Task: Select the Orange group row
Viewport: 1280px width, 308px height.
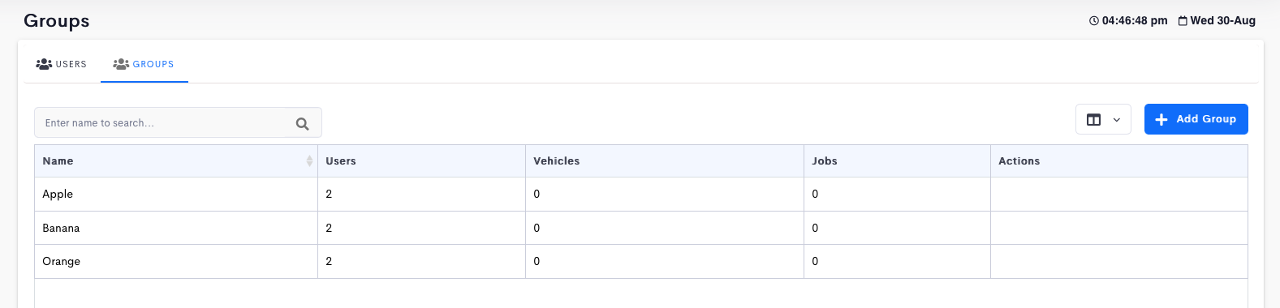Action: point(640,261)
